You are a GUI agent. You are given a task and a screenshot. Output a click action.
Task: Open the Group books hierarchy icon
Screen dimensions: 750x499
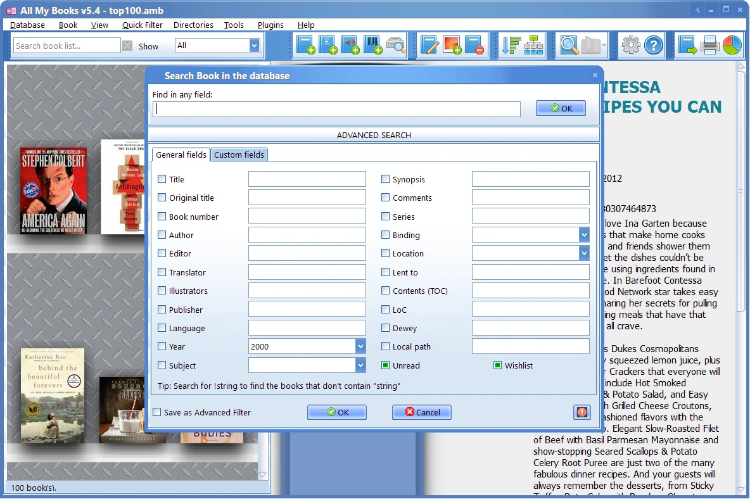pos(533,46)
